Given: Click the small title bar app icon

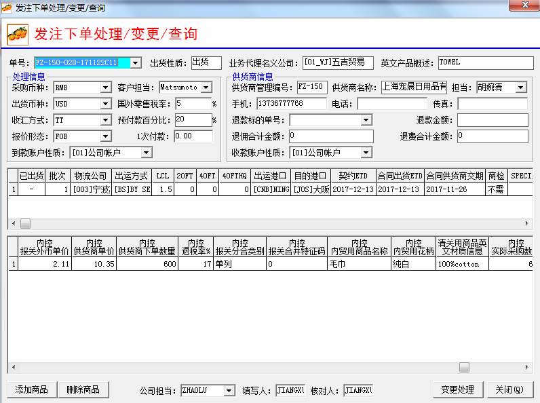Looking at the screenshot, I should [7, 7].
